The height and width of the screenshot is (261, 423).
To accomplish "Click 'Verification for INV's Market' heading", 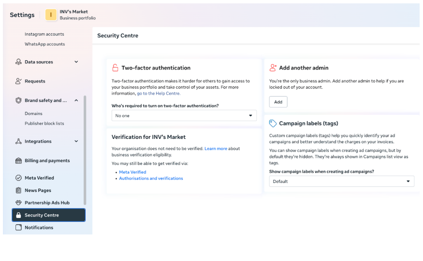I will 148,137.
